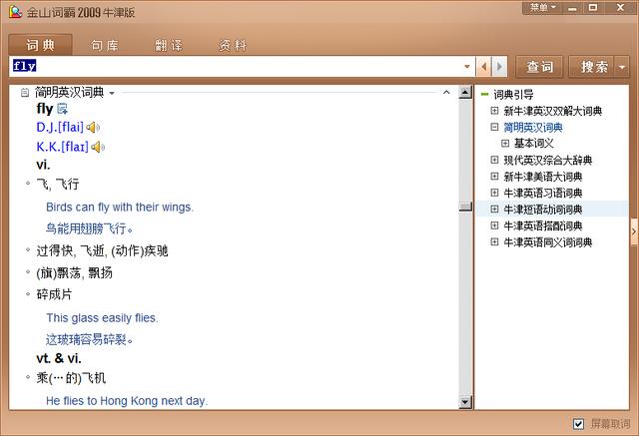Expand 新牛津美语大词典 node

(495, 176)
